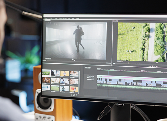The image size is (167, 121).
Task: Select the two men talking clip thumbnail
Action: [x=65, y=81]
